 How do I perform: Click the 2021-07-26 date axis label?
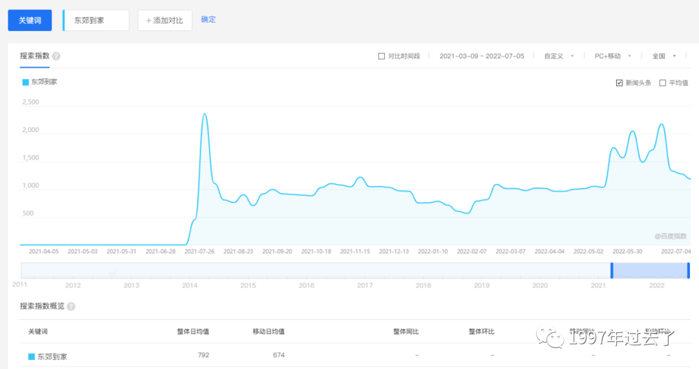coord(199,251)
